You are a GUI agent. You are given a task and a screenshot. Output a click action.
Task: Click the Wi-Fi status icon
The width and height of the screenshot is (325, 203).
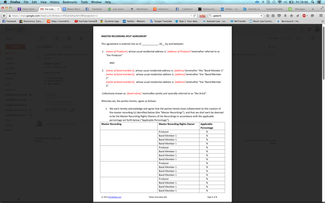280,2
